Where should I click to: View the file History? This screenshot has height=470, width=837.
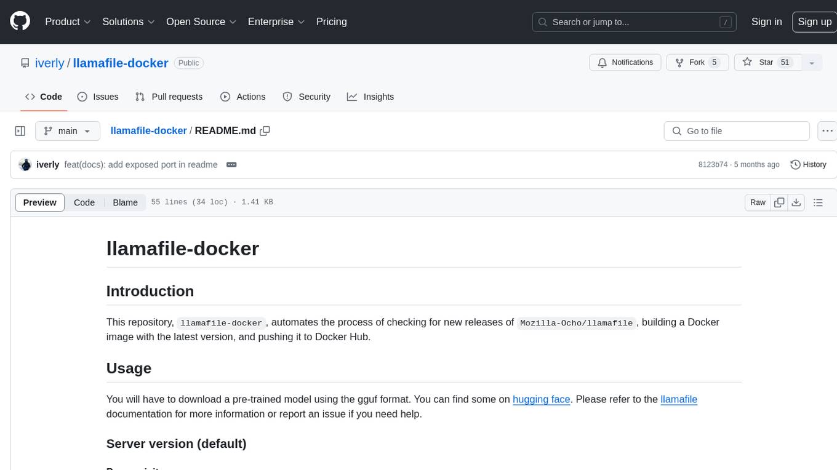click(808, 165)
